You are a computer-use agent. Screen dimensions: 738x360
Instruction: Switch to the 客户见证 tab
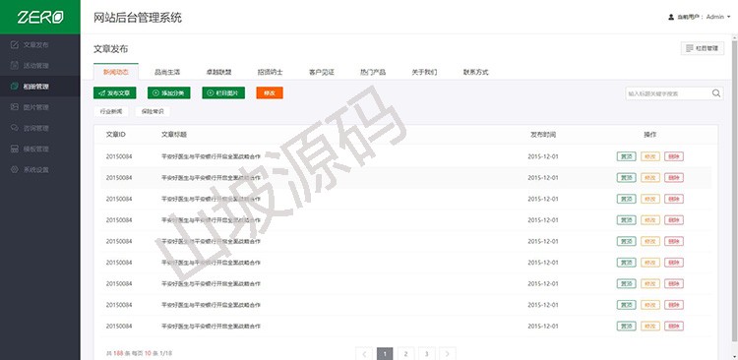click(322, 73)
